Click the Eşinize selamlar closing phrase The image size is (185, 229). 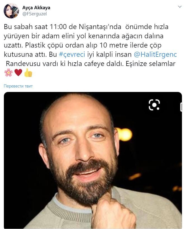pyautogui.click(x=150, y=64)
